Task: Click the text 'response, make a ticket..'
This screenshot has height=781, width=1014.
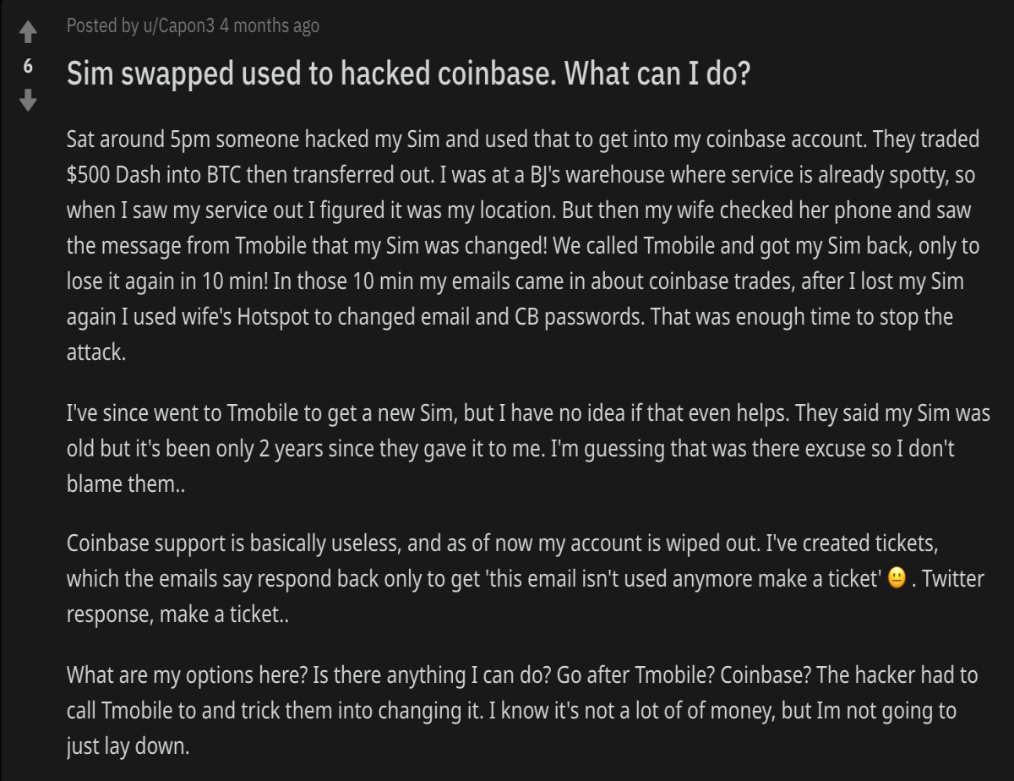Action: [177, 614]
